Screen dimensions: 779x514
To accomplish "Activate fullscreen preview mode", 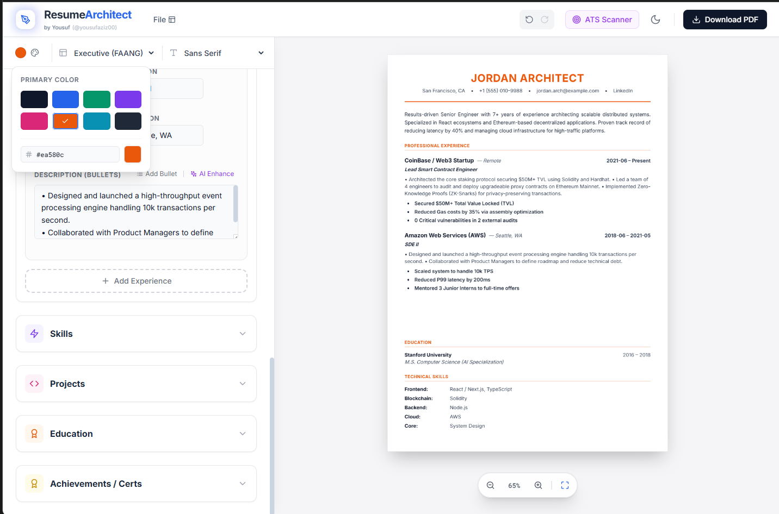I will pos(565,485).
